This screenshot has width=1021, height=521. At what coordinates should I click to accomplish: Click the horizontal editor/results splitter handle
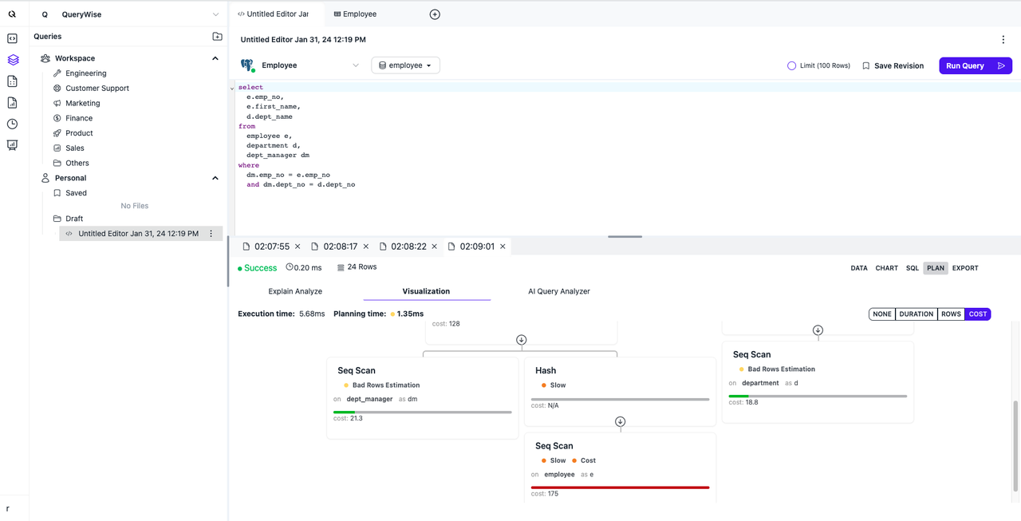click(625, 237)
